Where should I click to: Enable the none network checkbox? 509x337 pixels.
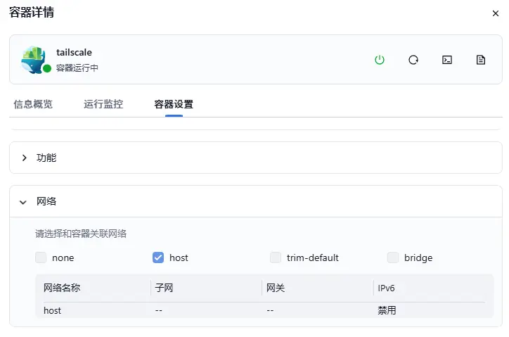(41, 257)
